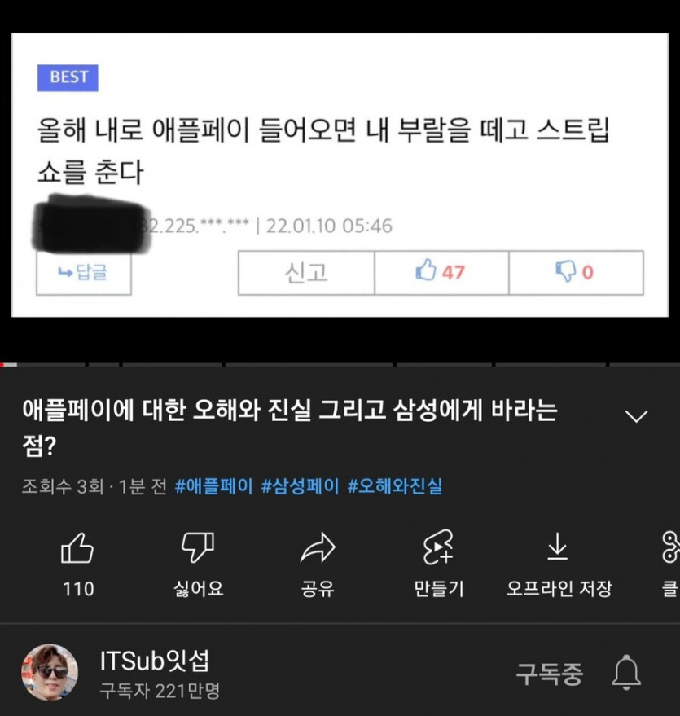Open the ITSub잇섭 channel avatar

click(50, 672)
